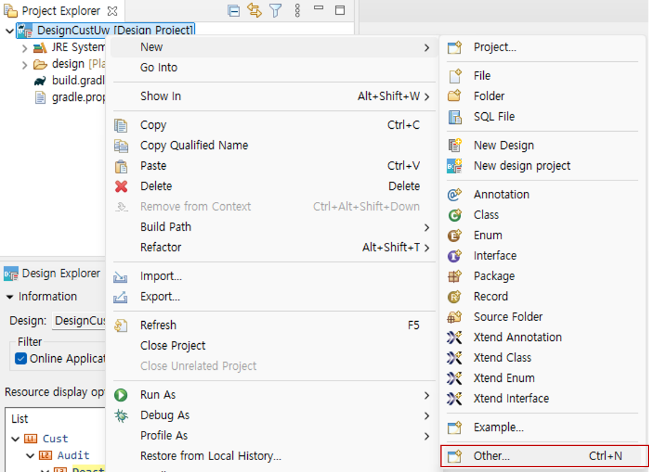
Task: Choose Xtend Class from New submenu
Action: [x=502, y=357]
